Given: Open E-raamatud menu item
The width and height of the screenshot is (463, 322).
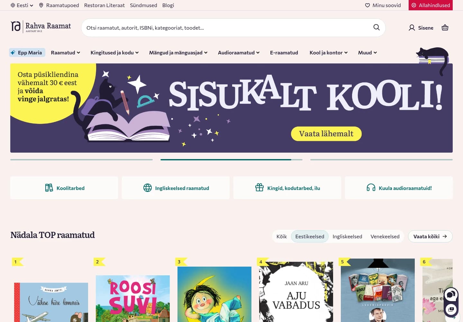Looking at the screenshot, I should (284, 52).
